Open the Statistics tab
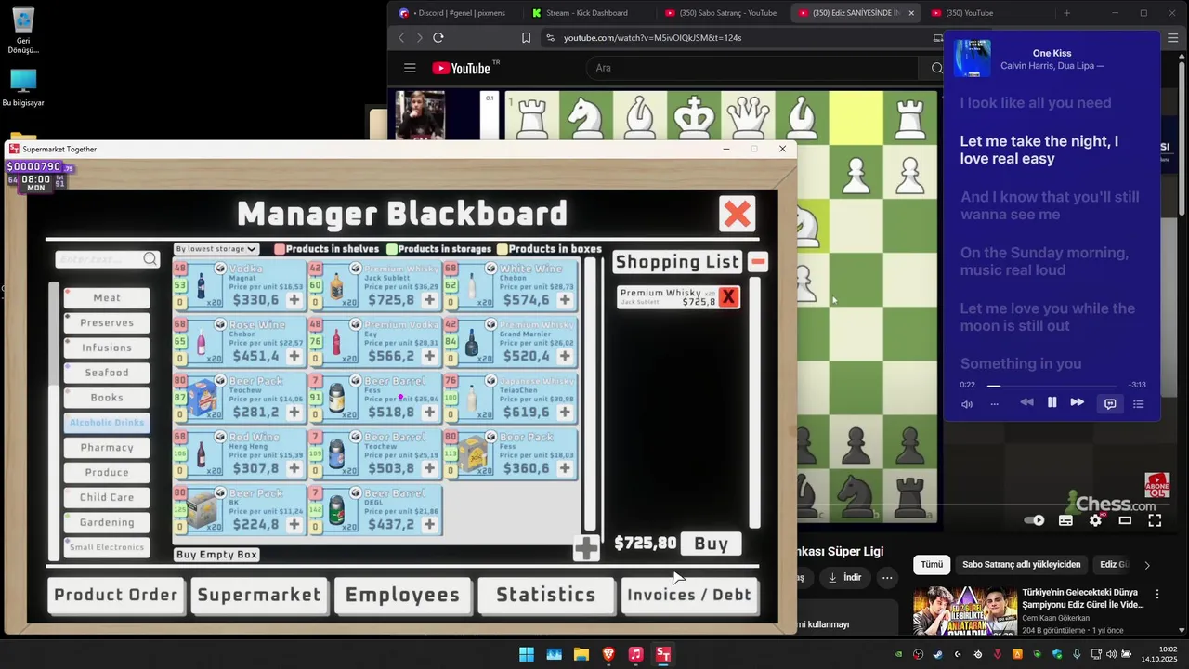 [x=546, y=596]
